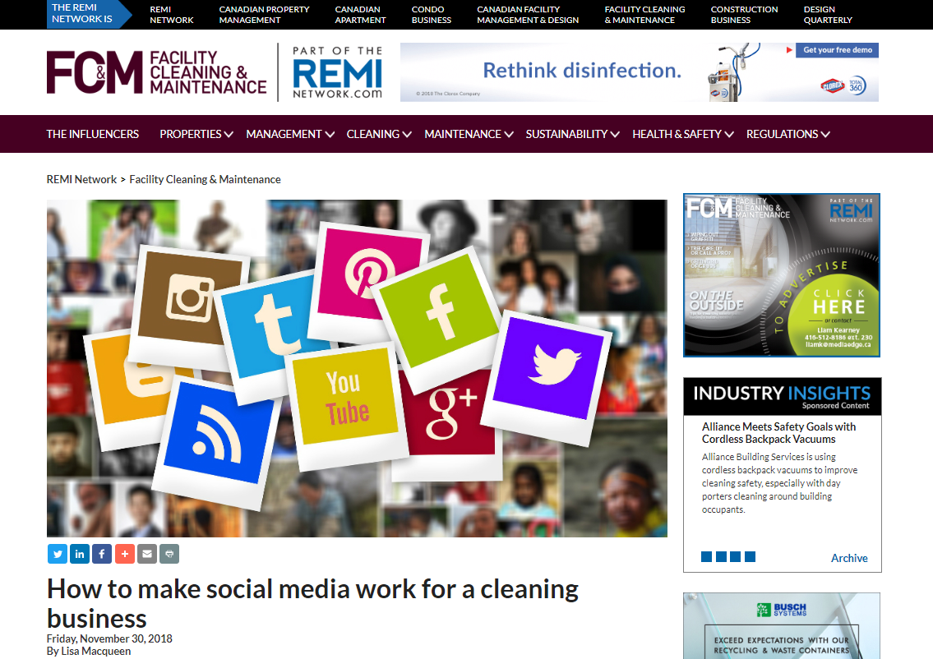Expand the Health & Safety menu chevron
Viewport: 933px width, 659px height.
tap(729, 135)
